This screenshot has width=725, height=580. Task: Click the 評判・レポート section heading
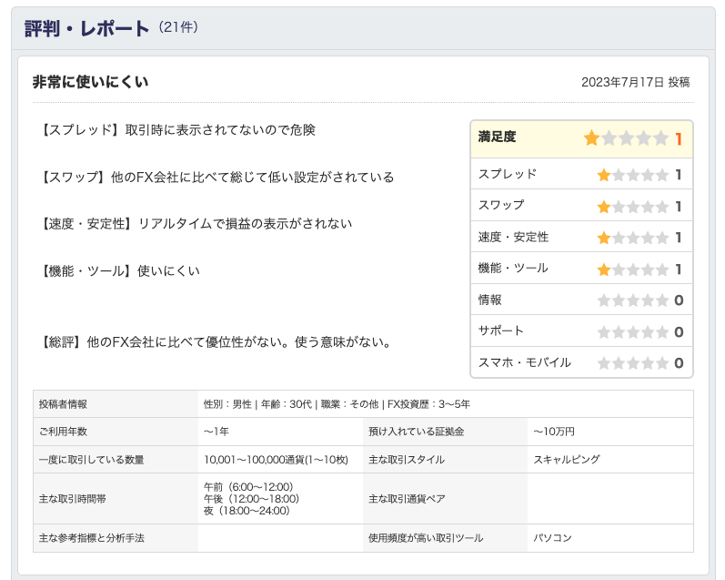coord(86,28)
